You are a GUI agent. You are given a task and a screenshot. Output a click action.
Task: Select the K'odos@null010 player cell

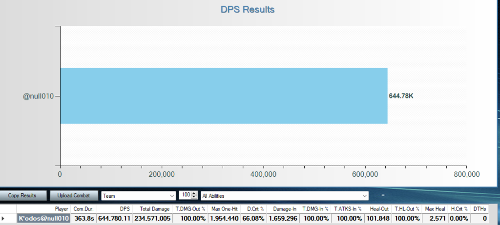click(x=43, y=219)
